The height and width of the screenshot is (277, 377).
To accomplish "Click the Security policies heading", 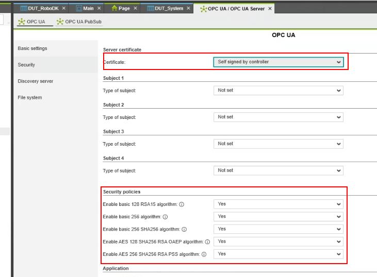I will pyautogui.click(x=122, y=192).
